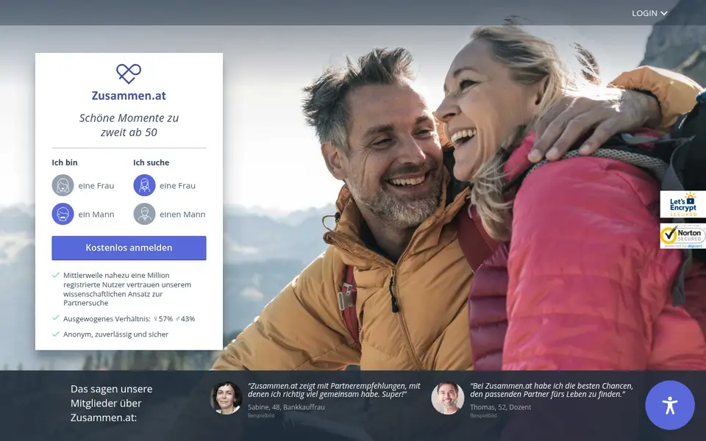Click the 'Schöne Momente zu zweit ab 50' tagline
706x441 pixels.
tap(129, 125)
